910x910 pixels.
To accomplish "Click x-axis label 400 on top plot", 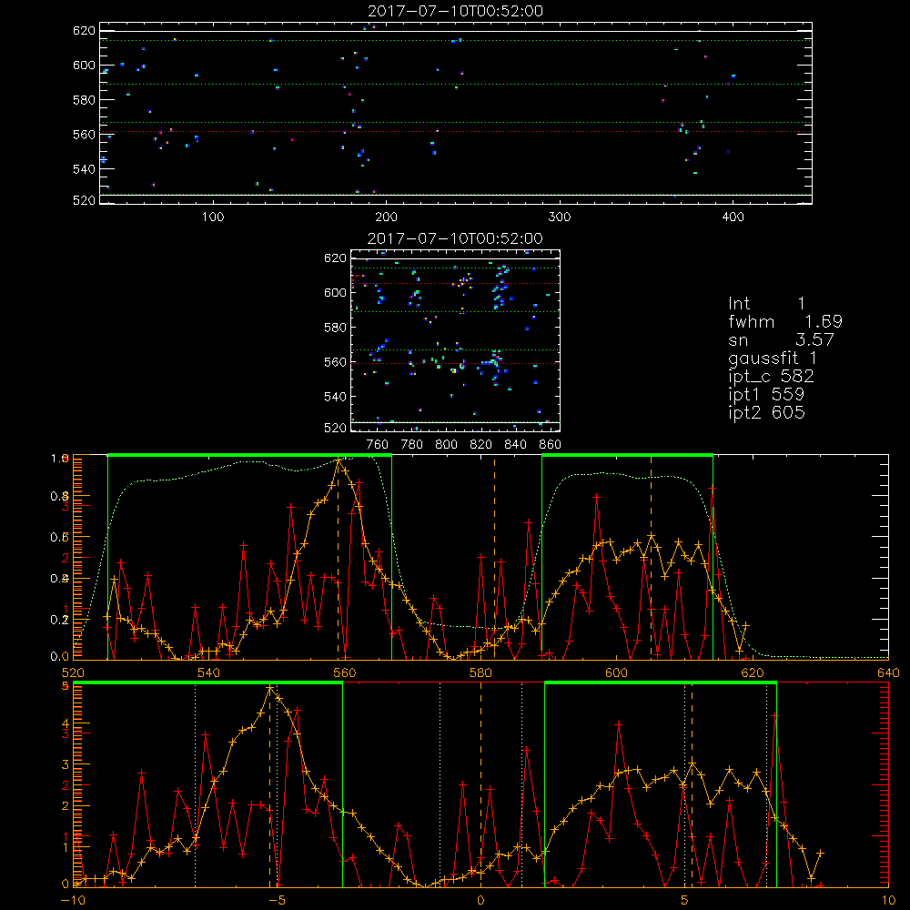I will pos(733,217).
